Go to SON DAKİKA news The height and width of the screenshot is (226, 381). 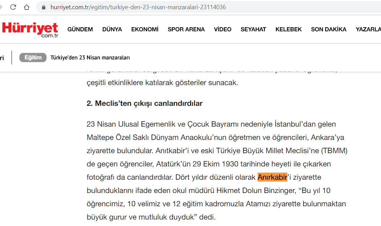328,29
